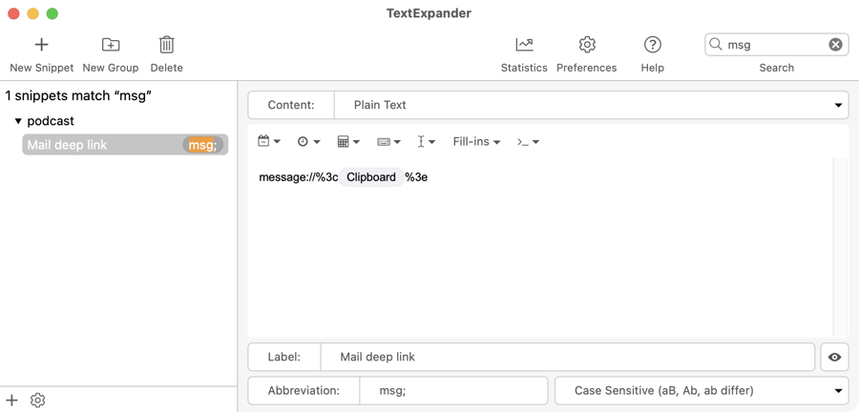Collapse the podcast group
859x412 pixels.
pos(18,121)
